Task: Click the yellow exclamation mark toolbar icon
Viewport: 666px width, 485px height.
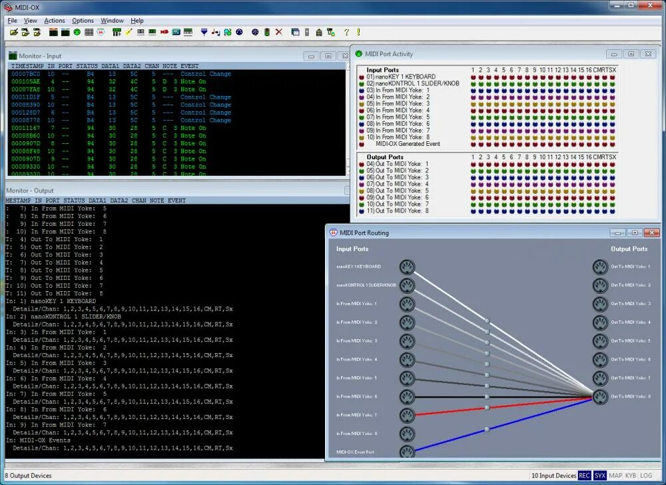Action: (358, 32)
